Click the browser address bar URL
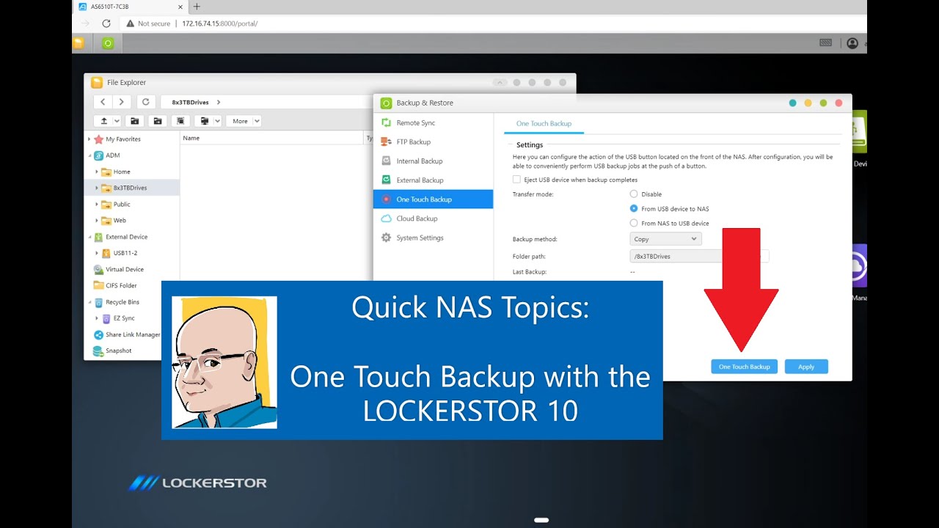Viewport: 939px width, 528px height. coord(220,23)
